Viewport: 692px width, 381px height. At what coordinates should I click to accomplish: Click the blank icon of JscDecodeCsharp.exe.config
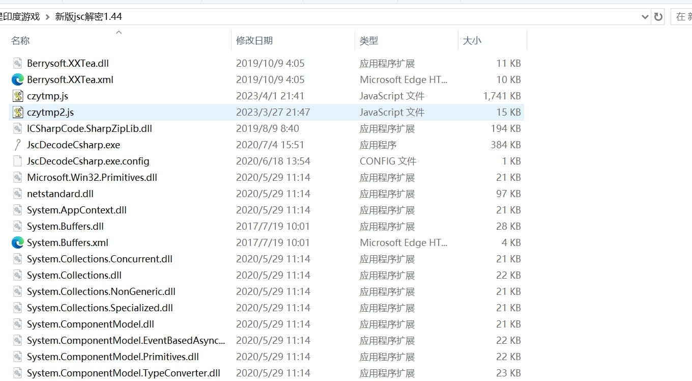(x=18, y=161)
